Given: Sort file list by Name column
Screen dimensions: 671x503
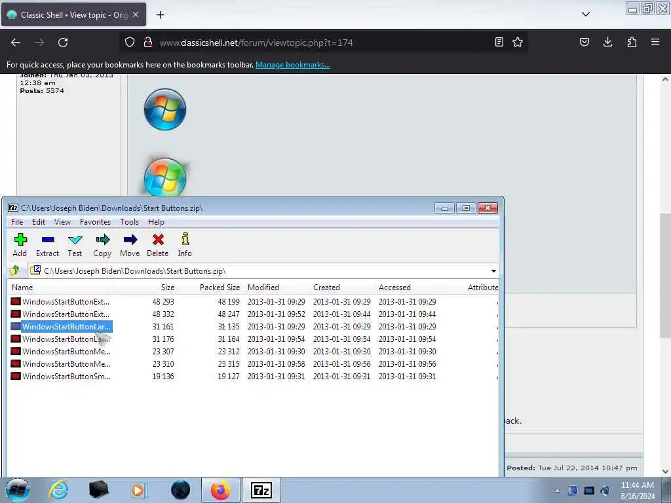Looking at the screenshot, I should coord(60,288).
